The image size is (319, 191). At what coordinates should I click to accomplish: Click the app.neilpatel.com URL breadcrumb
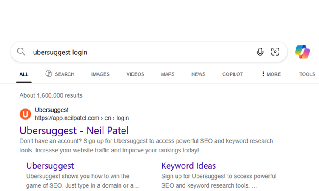(82, 118)
